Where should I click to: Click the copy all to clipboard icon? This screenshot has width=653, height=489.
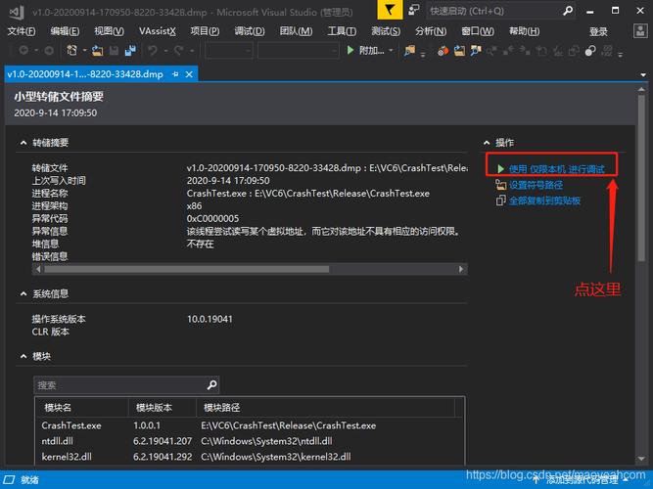click(500, 200)
